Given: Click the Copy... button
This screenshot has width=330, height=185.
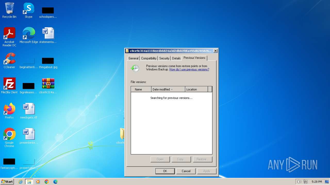Looking at the screenshot, I should pos(181,159).
